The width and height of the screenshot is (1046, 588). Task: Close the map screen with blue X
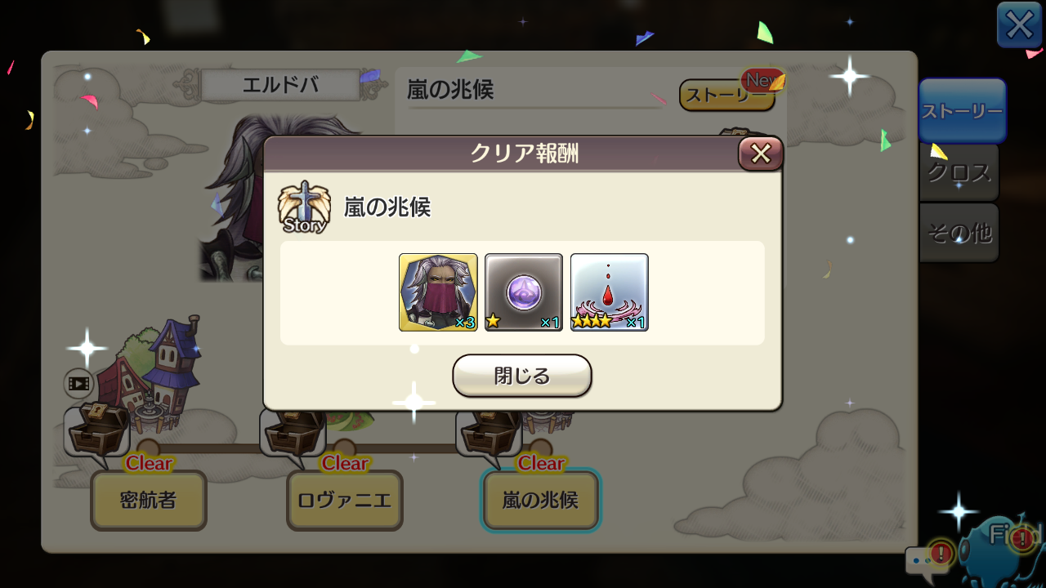1019,25
